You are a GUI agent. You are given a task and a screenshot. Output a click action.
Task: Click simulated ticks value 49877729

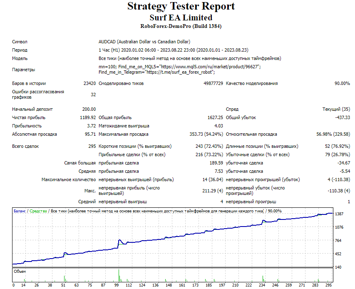(x=213, y=83)
